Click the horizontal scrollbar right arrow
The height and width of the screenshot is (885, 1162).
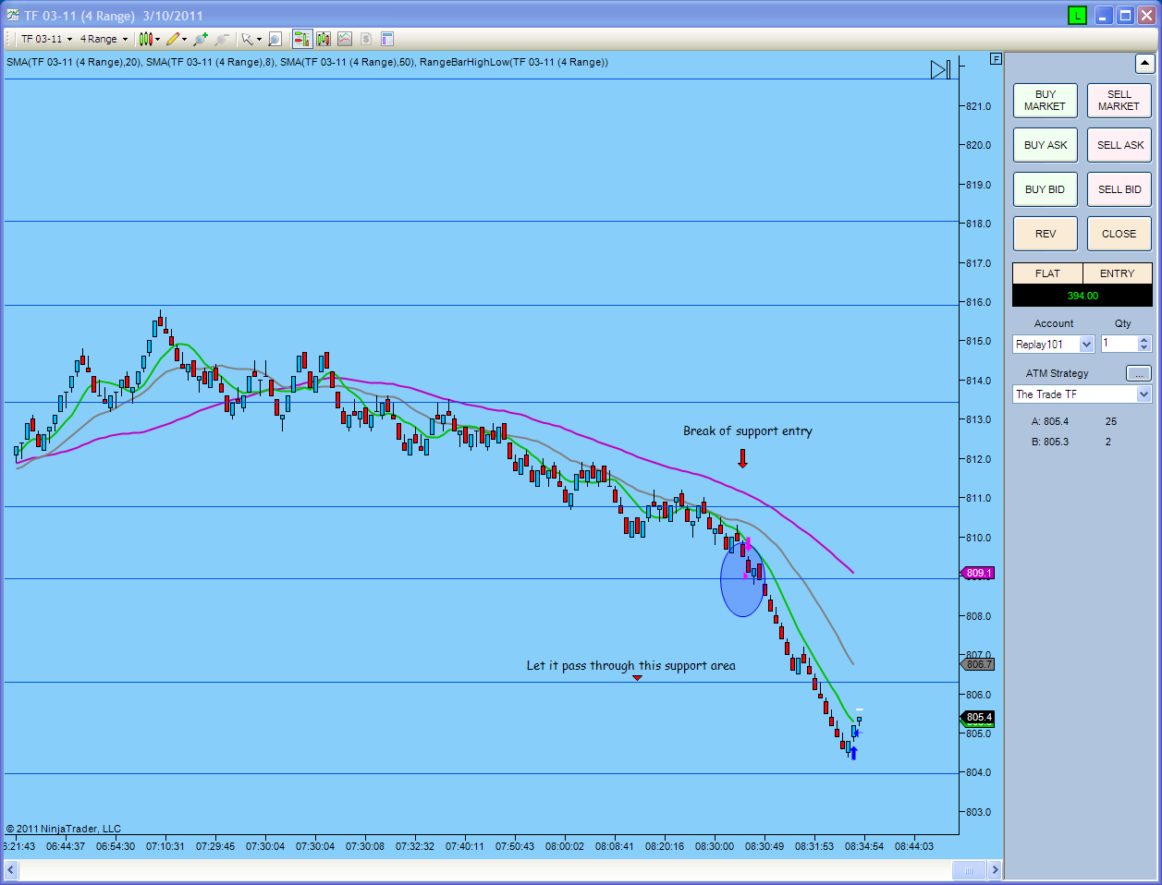coord(995,869)
